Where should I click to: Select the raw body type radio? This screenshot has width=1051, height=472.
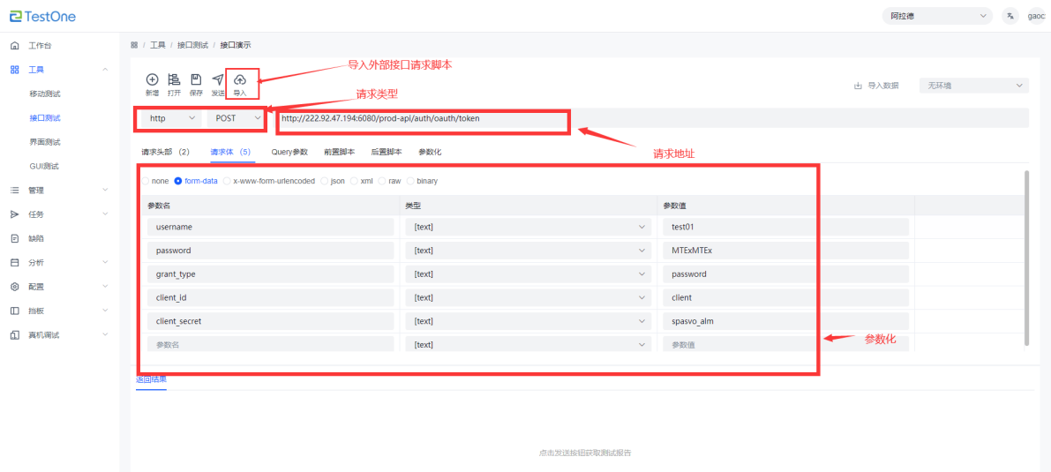(382, 181)
